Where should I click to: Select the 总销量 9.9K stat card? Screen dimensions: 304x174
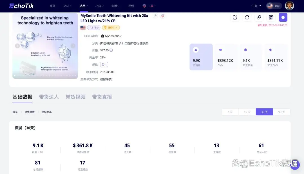[201, 57]
